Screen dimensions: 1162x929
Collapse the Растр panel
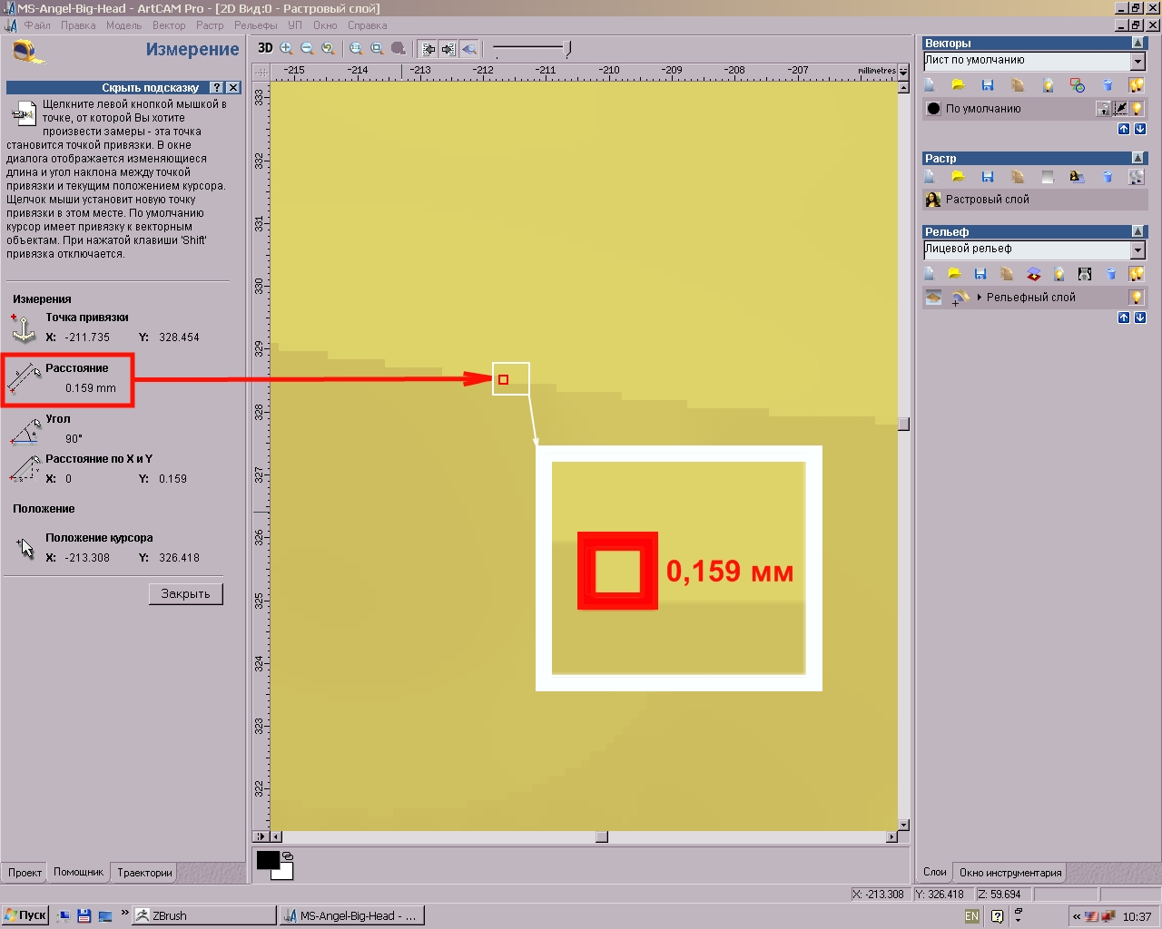coord(1137,158)
